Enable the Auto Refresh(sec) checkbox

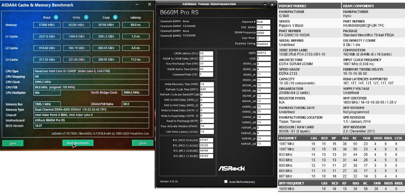pos(226,182)
